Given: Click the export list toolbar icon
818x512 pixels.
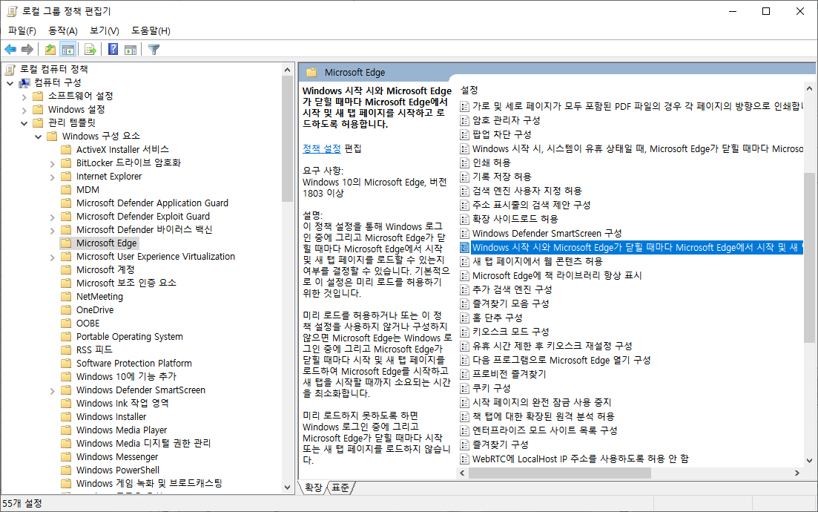Looking at the screenshot, I should [x=90, y=50].
